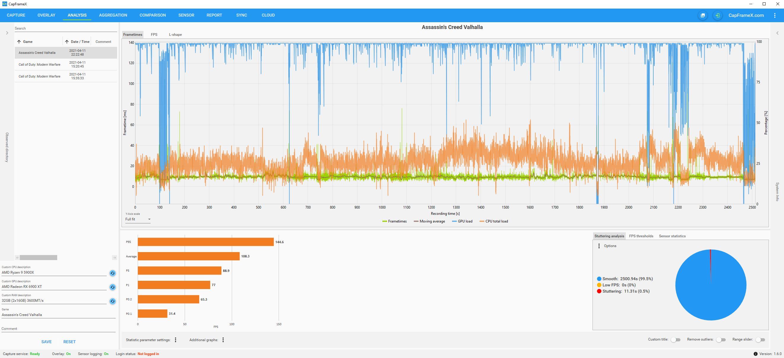Click the Stuttering legend entry
The image size is (784, 358).
click(623, 291)
